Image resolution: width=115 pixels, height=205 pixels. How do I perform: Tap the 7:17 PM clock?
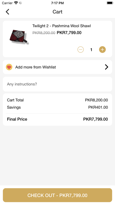pos(58,3)
